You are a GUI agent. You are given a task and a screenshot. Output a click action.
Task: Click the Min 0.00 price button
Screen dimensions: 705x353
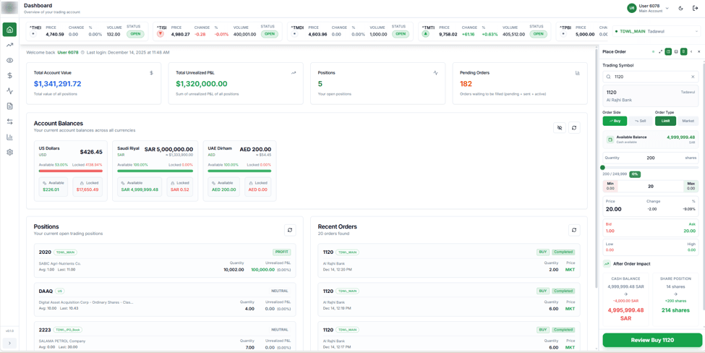pos(610,186)
